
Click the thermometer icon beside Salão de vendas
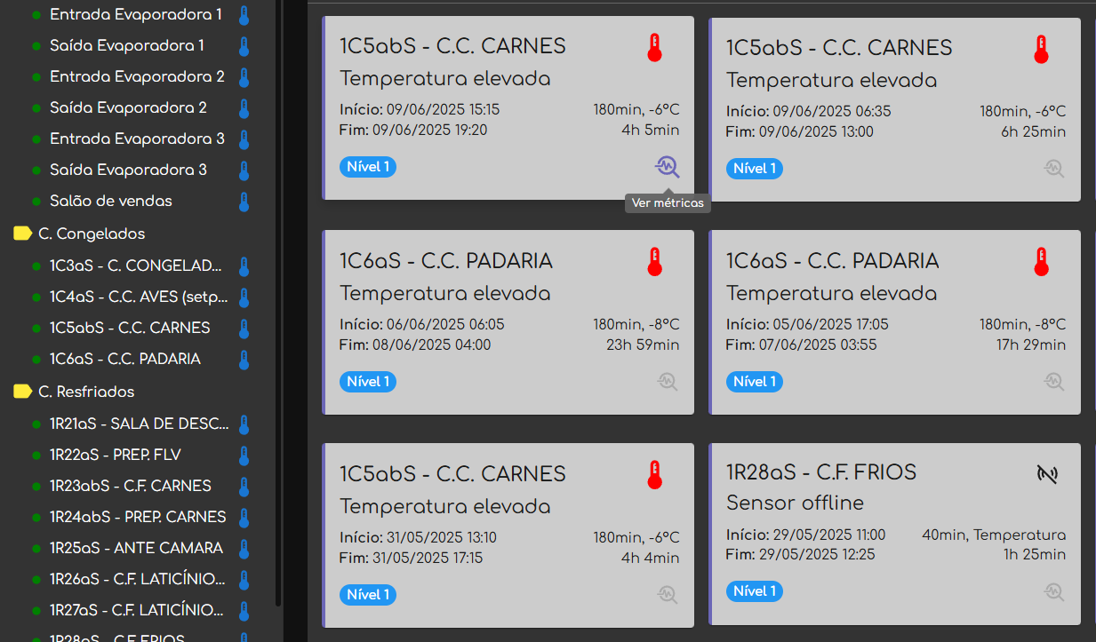coord(244,202)
